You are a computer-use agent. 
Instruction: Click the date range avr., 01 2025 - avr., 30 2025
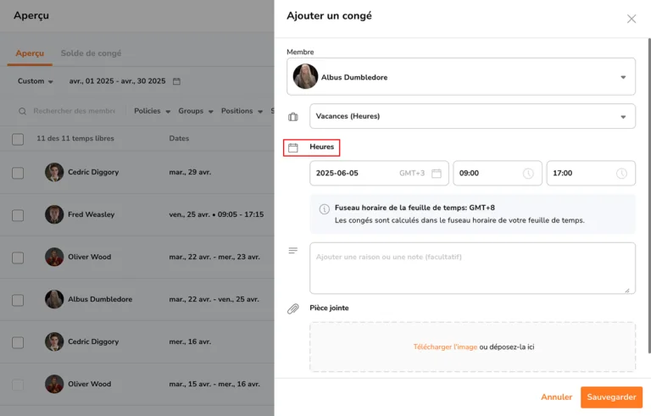pyautogui.click(x=117, y=81)
